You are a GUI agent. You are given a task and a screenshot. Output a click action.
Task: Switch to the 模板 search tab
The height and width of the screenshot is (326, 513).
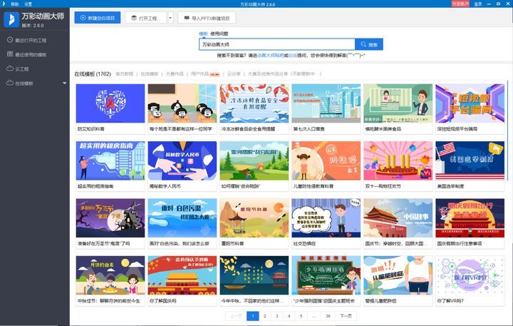pyautogui.click(x=203, y=34)
